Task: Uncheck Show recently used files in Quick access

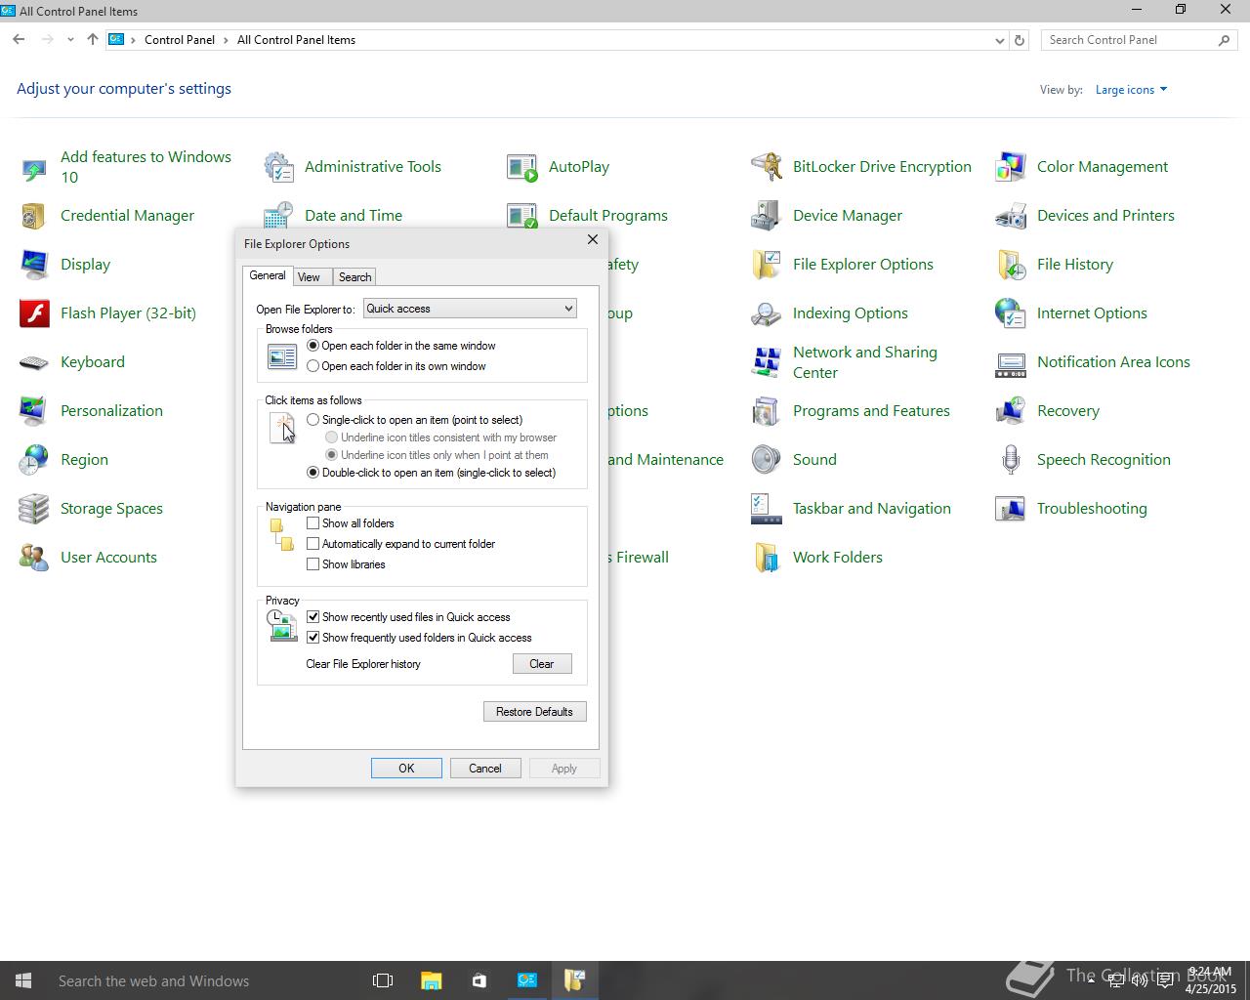Action: click(312, 617)
